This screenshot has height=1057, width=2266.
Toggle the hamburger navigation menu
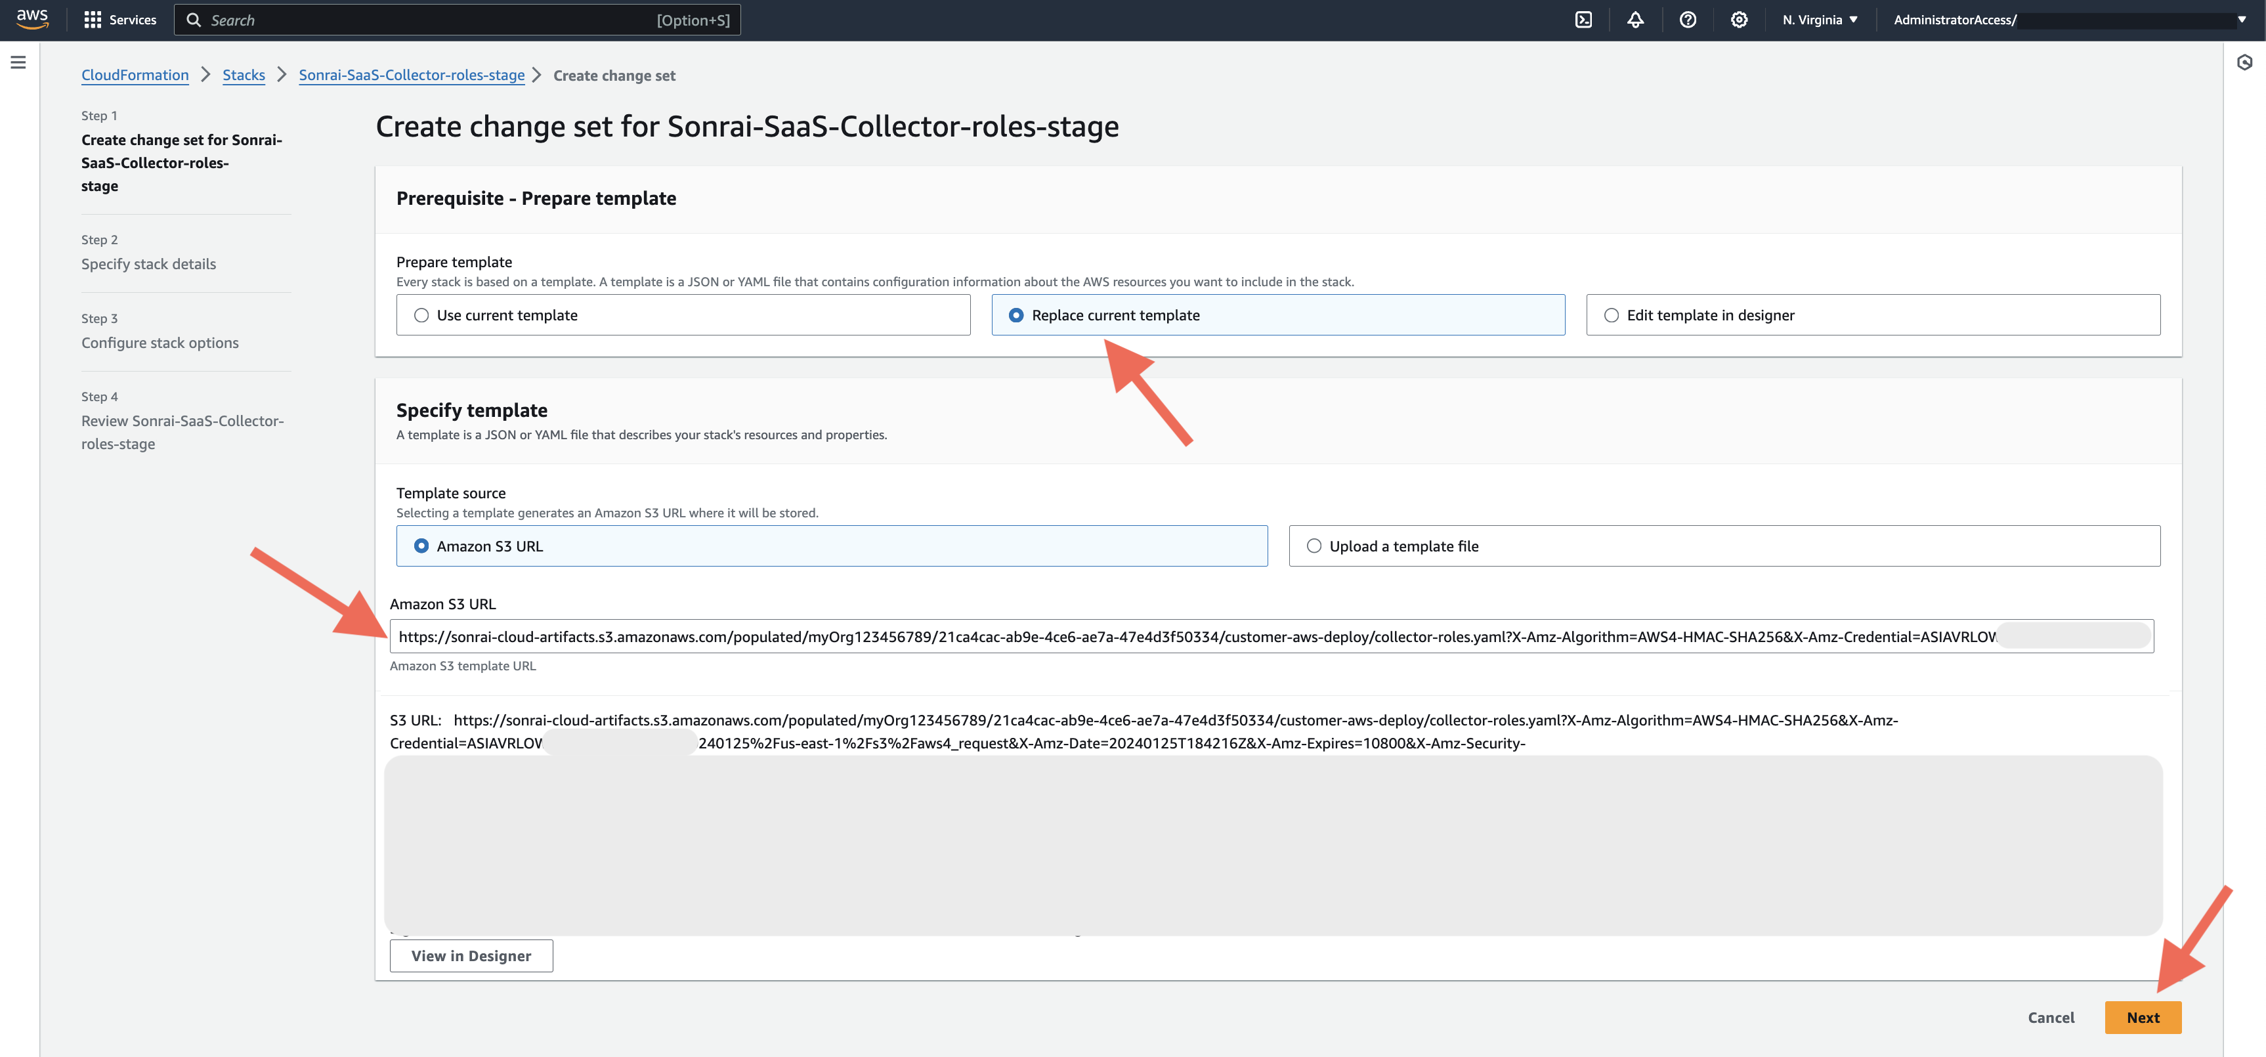18,62
